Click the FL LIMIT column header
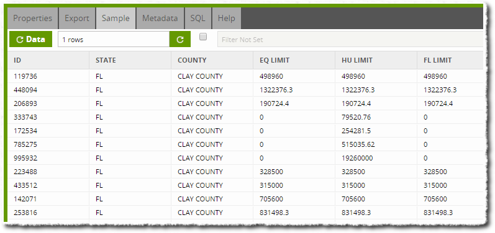The width and height of the screenshot is (495, 233). click(450, 60)
